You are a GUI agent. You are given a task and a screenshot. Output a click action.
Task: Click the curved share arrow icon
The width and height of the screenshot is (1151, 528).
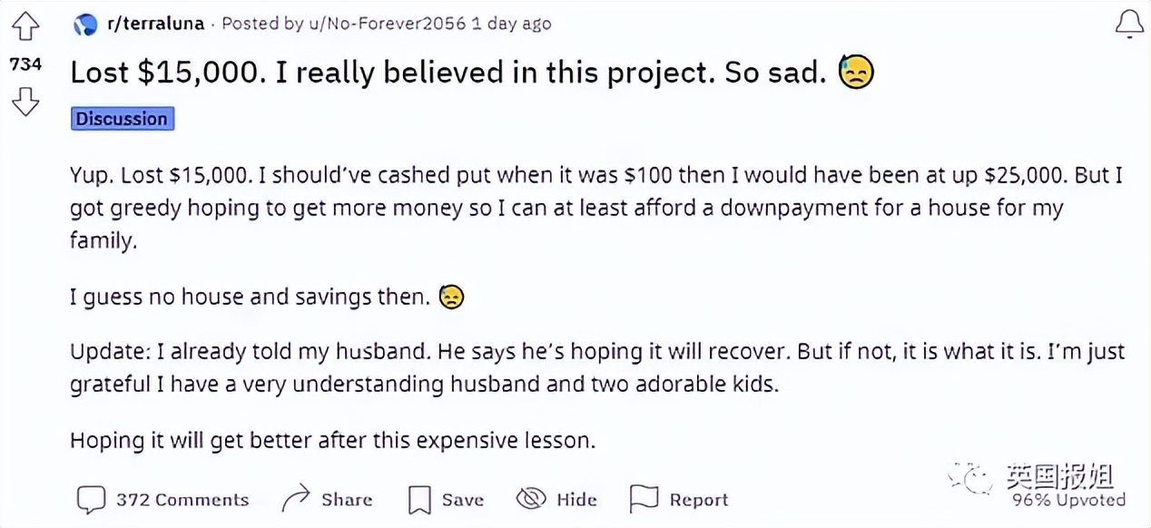296,498
